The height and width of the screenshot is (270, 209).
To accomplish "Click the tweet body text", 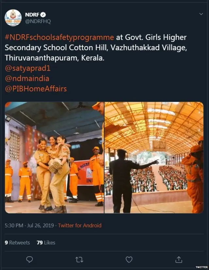I will tap(96, 48).
